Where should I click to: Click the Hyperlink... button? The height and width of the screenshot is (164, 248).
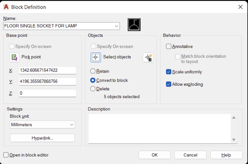coord(42,138)
